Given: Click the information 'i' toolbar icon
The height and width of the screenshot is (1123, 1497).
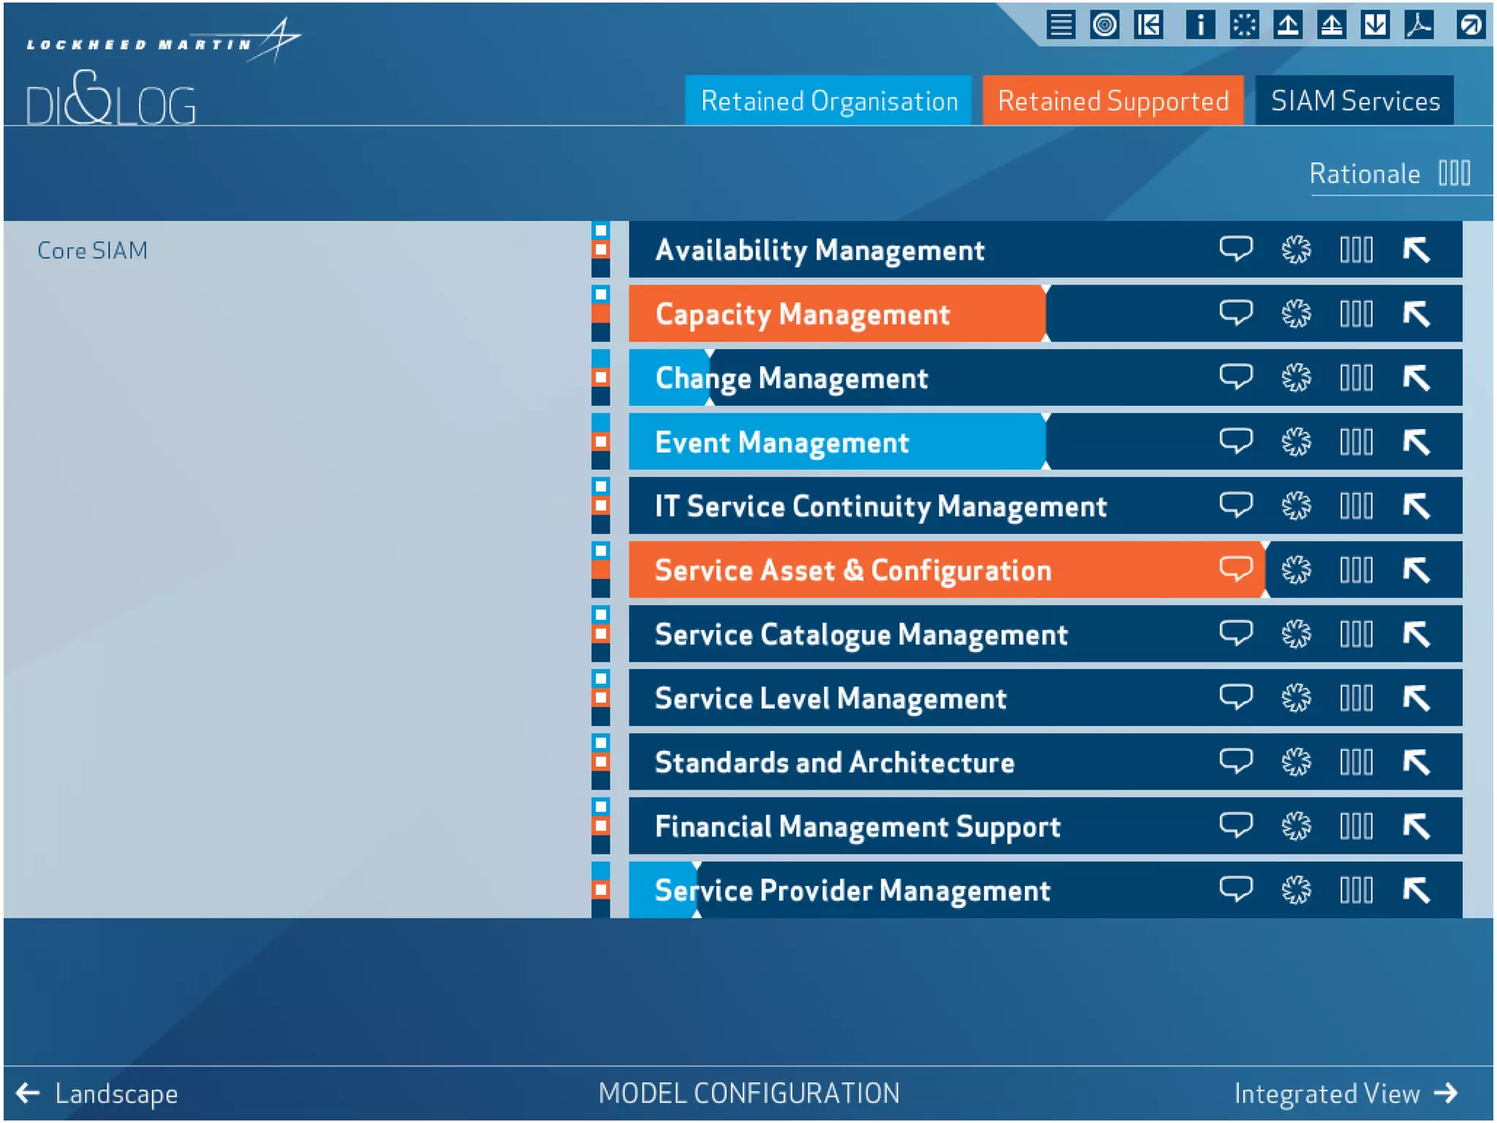Looking at the screenshot, I should tap(1200, 26).
